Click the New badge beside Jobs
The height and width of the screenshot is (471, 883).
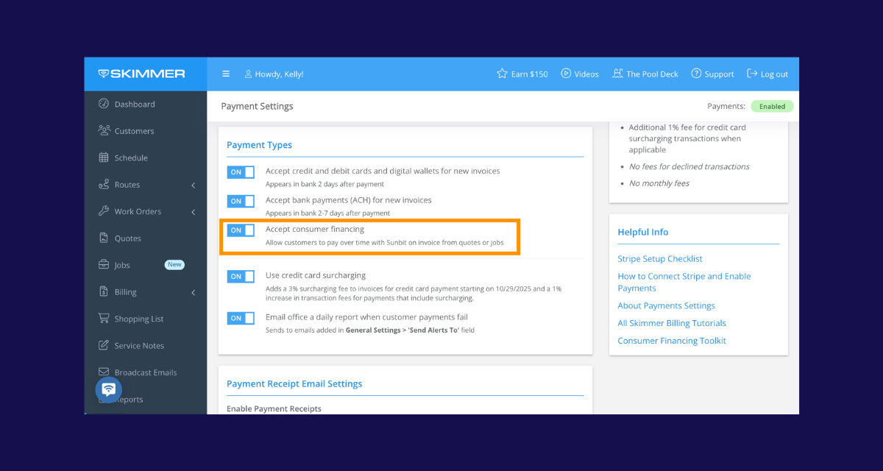[x=174, y=265]
